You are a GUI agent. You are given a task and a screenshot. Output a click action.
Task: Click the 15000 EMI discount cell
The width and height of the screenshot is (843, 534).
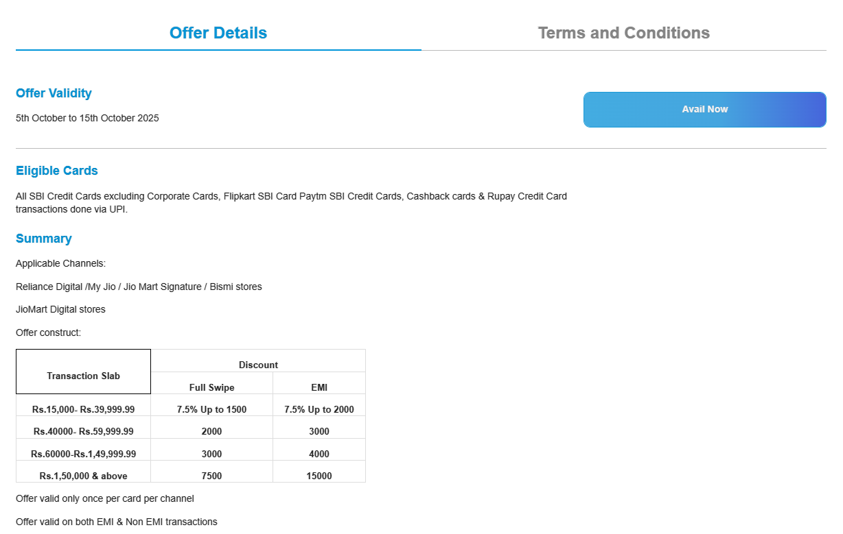319,476
